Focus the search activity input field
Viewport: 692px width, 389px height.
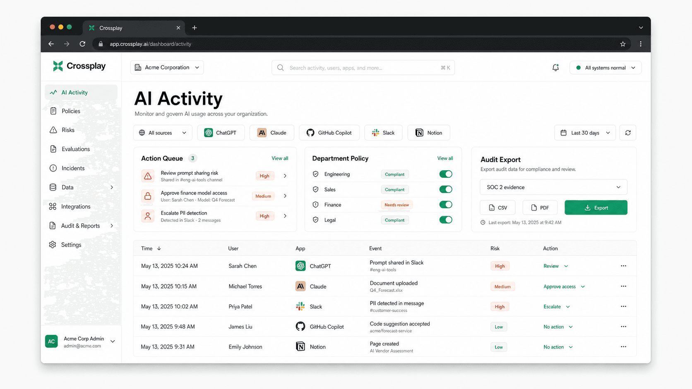pyautogui.click(x=363, y=68)
